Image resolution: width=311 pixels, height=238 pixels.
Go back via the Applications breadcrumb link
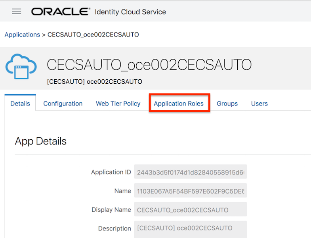[x=22, y=35]
